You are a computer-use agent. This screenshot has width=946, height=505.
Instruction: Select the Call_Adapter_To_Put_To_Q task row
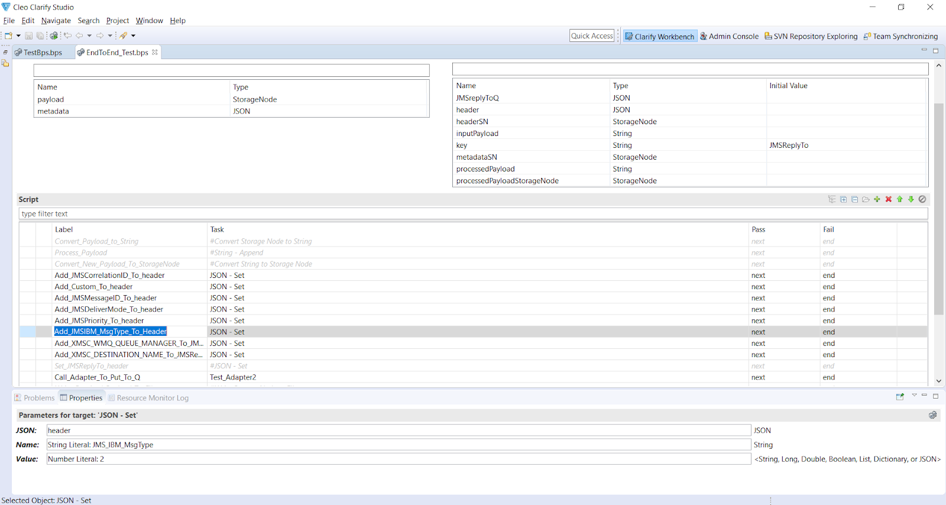pos(473,377)
